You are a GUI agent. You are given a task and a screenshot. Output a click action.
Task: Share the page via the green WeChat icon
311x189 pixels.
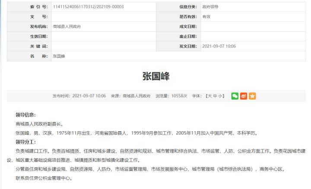(235, 96)
